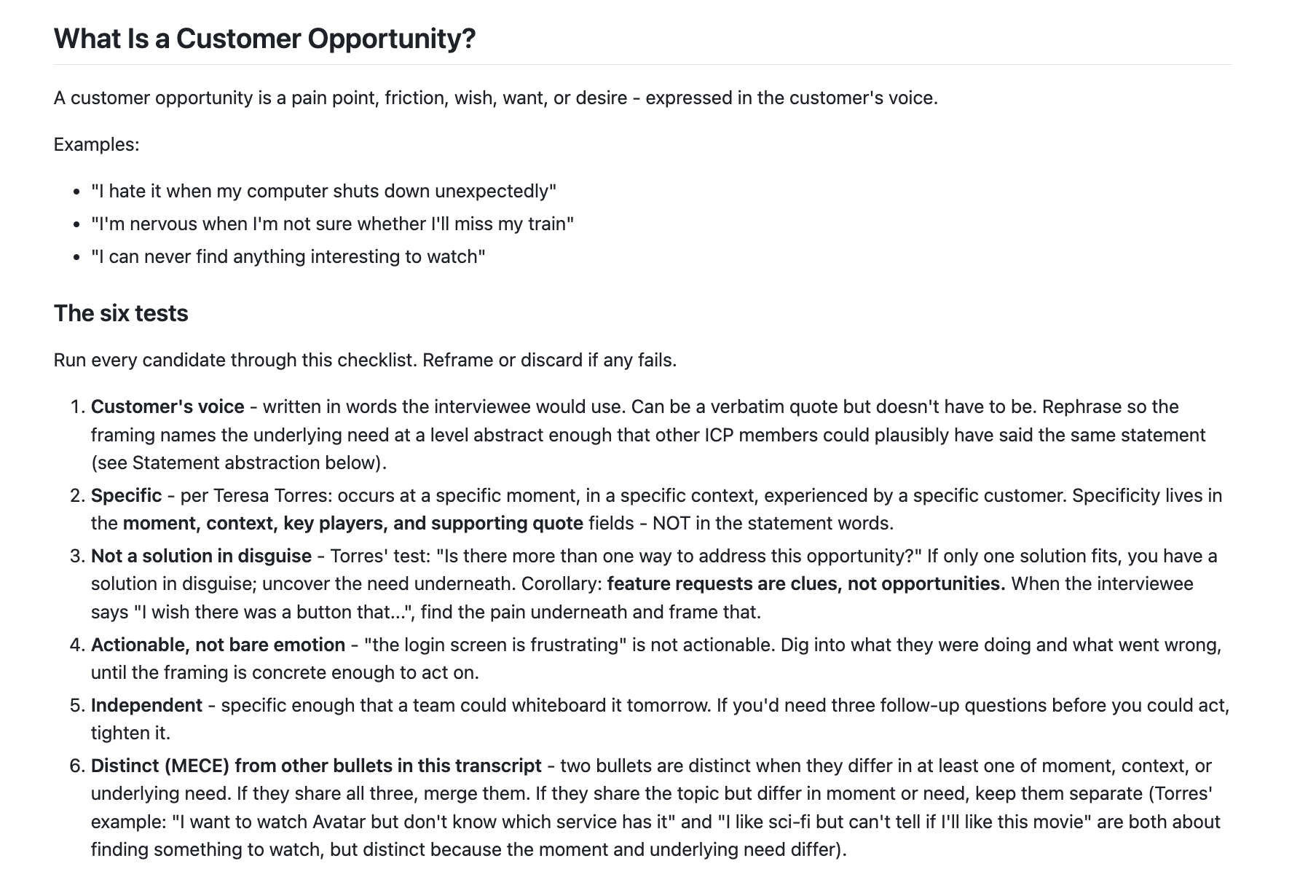Click bold "Actionable, not bare emotion" term
1308x877 pixels.
(218, 645)
